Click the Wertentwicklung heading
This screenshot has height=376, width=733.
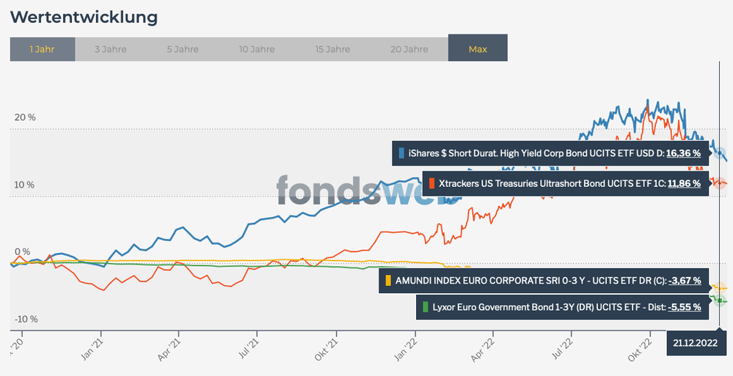tap(84, 18)
